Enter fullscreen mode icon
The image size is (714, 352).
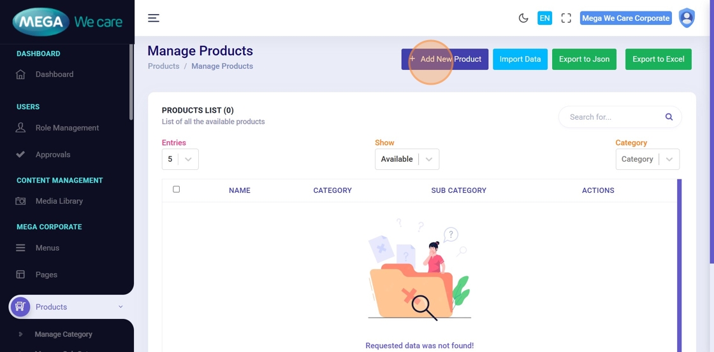(566, 18)
